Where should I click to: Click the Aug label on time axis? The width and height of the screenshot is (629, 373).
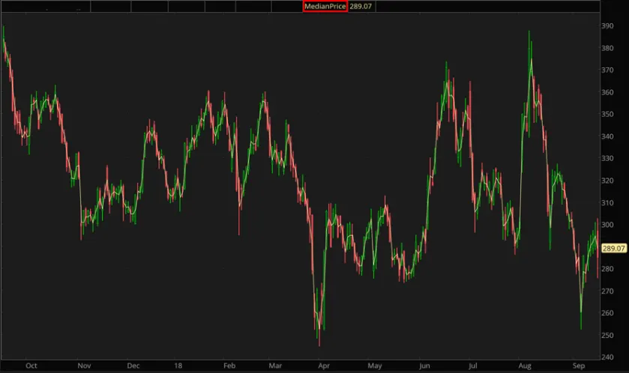click(x=525, y=366)
